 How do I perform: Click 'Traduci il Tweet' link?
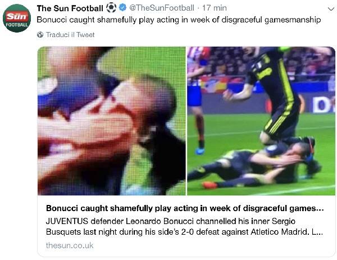click(70, 35)
